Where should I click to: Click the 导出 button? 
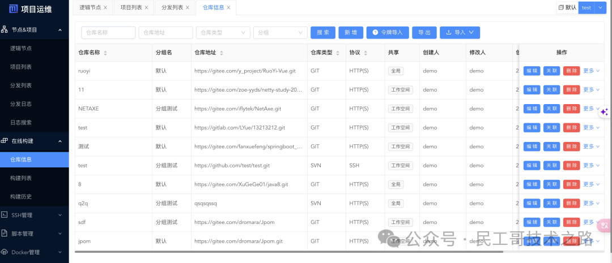click(x=424, y=33)
